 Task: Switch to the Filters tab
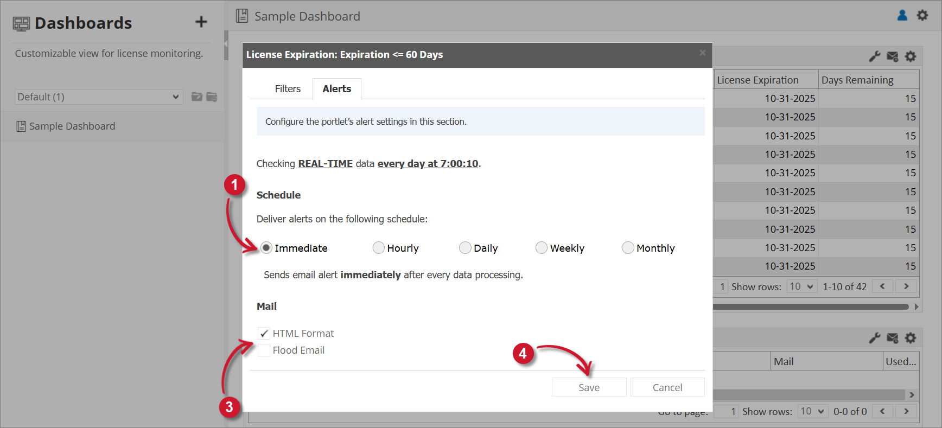(288, 89)
